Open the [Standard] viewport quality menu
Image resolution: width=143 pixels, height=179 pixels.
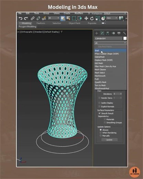pyautogui.click(x=39, y=32)
